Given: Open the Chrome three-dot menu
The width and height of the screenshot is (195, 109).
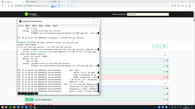Looking at the screenshot, I should (x=193, y=6).
